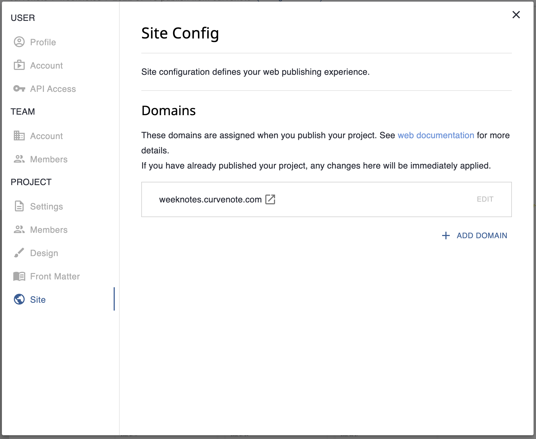Select the Profile icon in the sidebar
Image resolution: width=536 pixels, height=439 pixels.
pyautogui.click(x=20, y=42)
